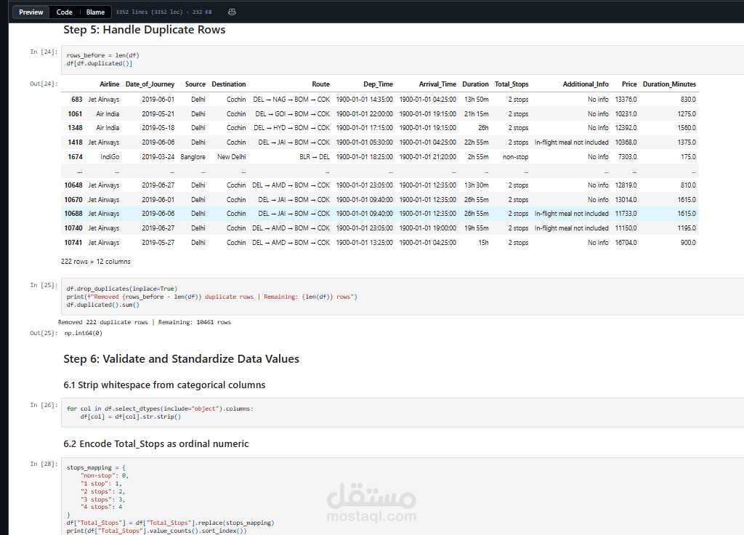Click the code line 'df[df.duplicated()]'

click(100, 63)
